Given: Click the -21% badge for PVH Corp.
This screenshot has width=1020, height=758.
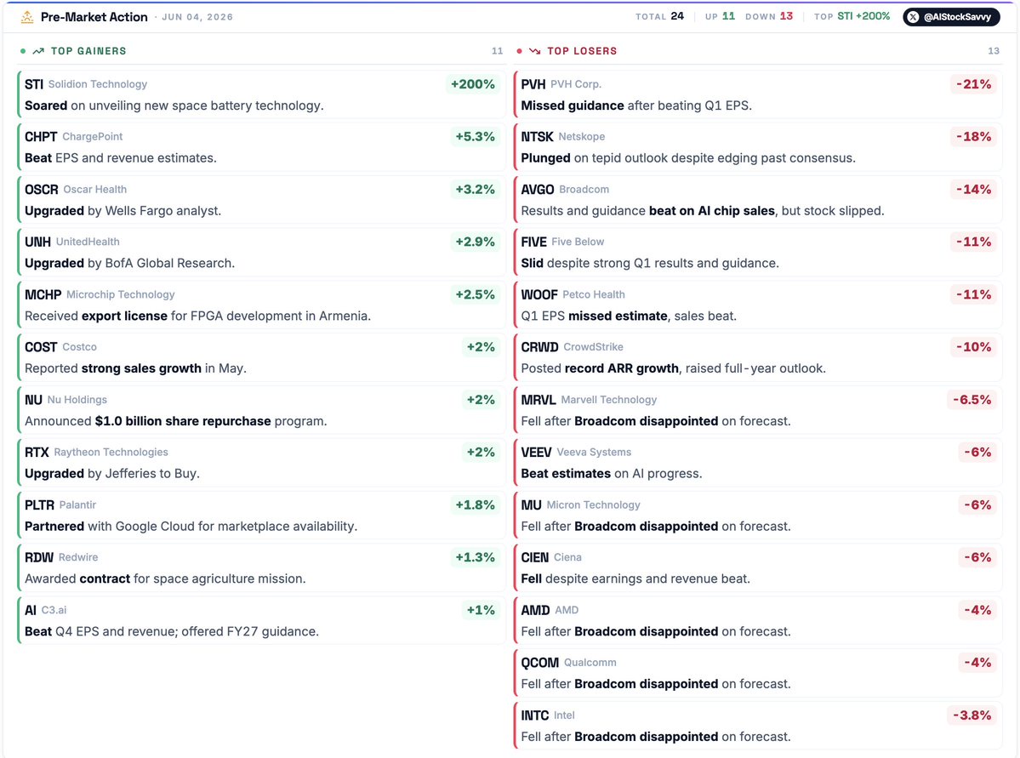Looking at the screenshot, I should [973, 84].
